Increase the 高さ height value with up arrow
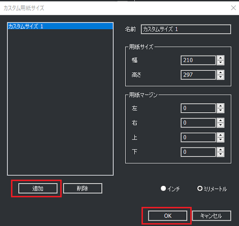The width and height of the screenshot is (239, 226). 220,73
